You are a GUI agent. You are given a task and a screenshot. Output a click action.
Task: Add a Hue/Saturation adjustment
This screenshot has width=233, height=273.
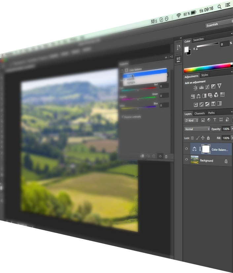[193, 96]
